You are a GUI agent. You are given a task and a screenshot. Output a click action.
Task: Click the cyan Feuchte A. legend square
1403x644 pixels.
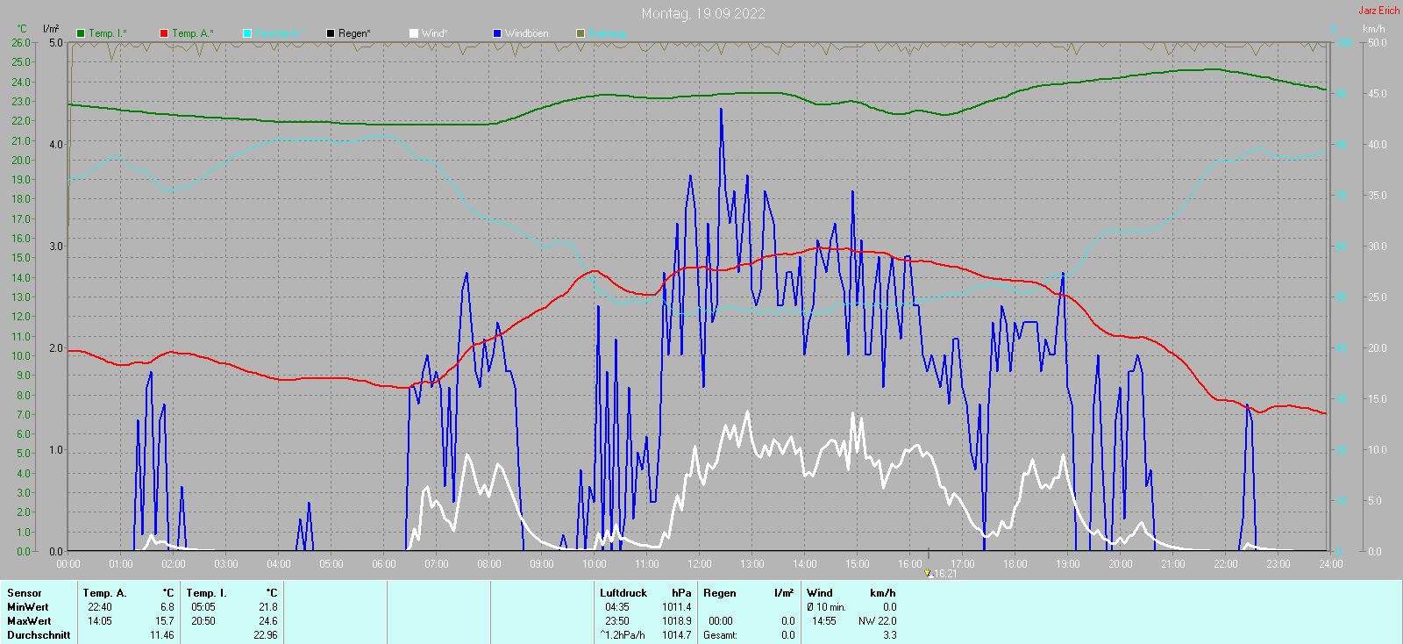247,33
